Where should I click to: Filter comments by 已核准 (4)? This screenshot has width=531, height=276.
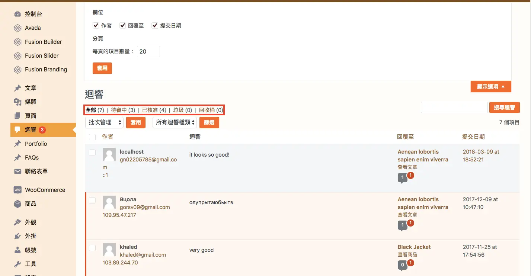pos(154,110)
